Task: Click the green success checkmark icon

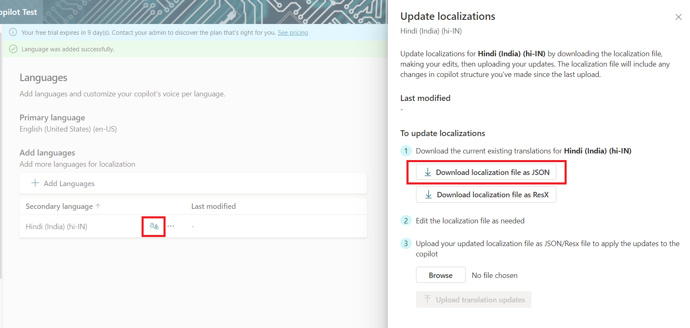Action: [13, 49]
